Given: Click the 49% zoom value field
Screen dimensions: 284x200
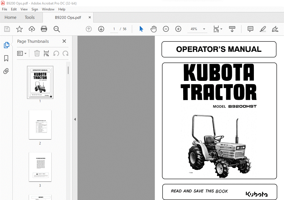Looking at the screenshot, I should tap(194, 29).
